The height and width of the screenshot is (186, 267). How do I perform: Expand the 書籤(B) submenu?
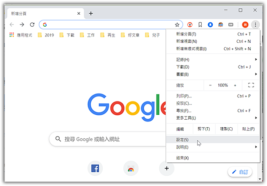(213, 74)
